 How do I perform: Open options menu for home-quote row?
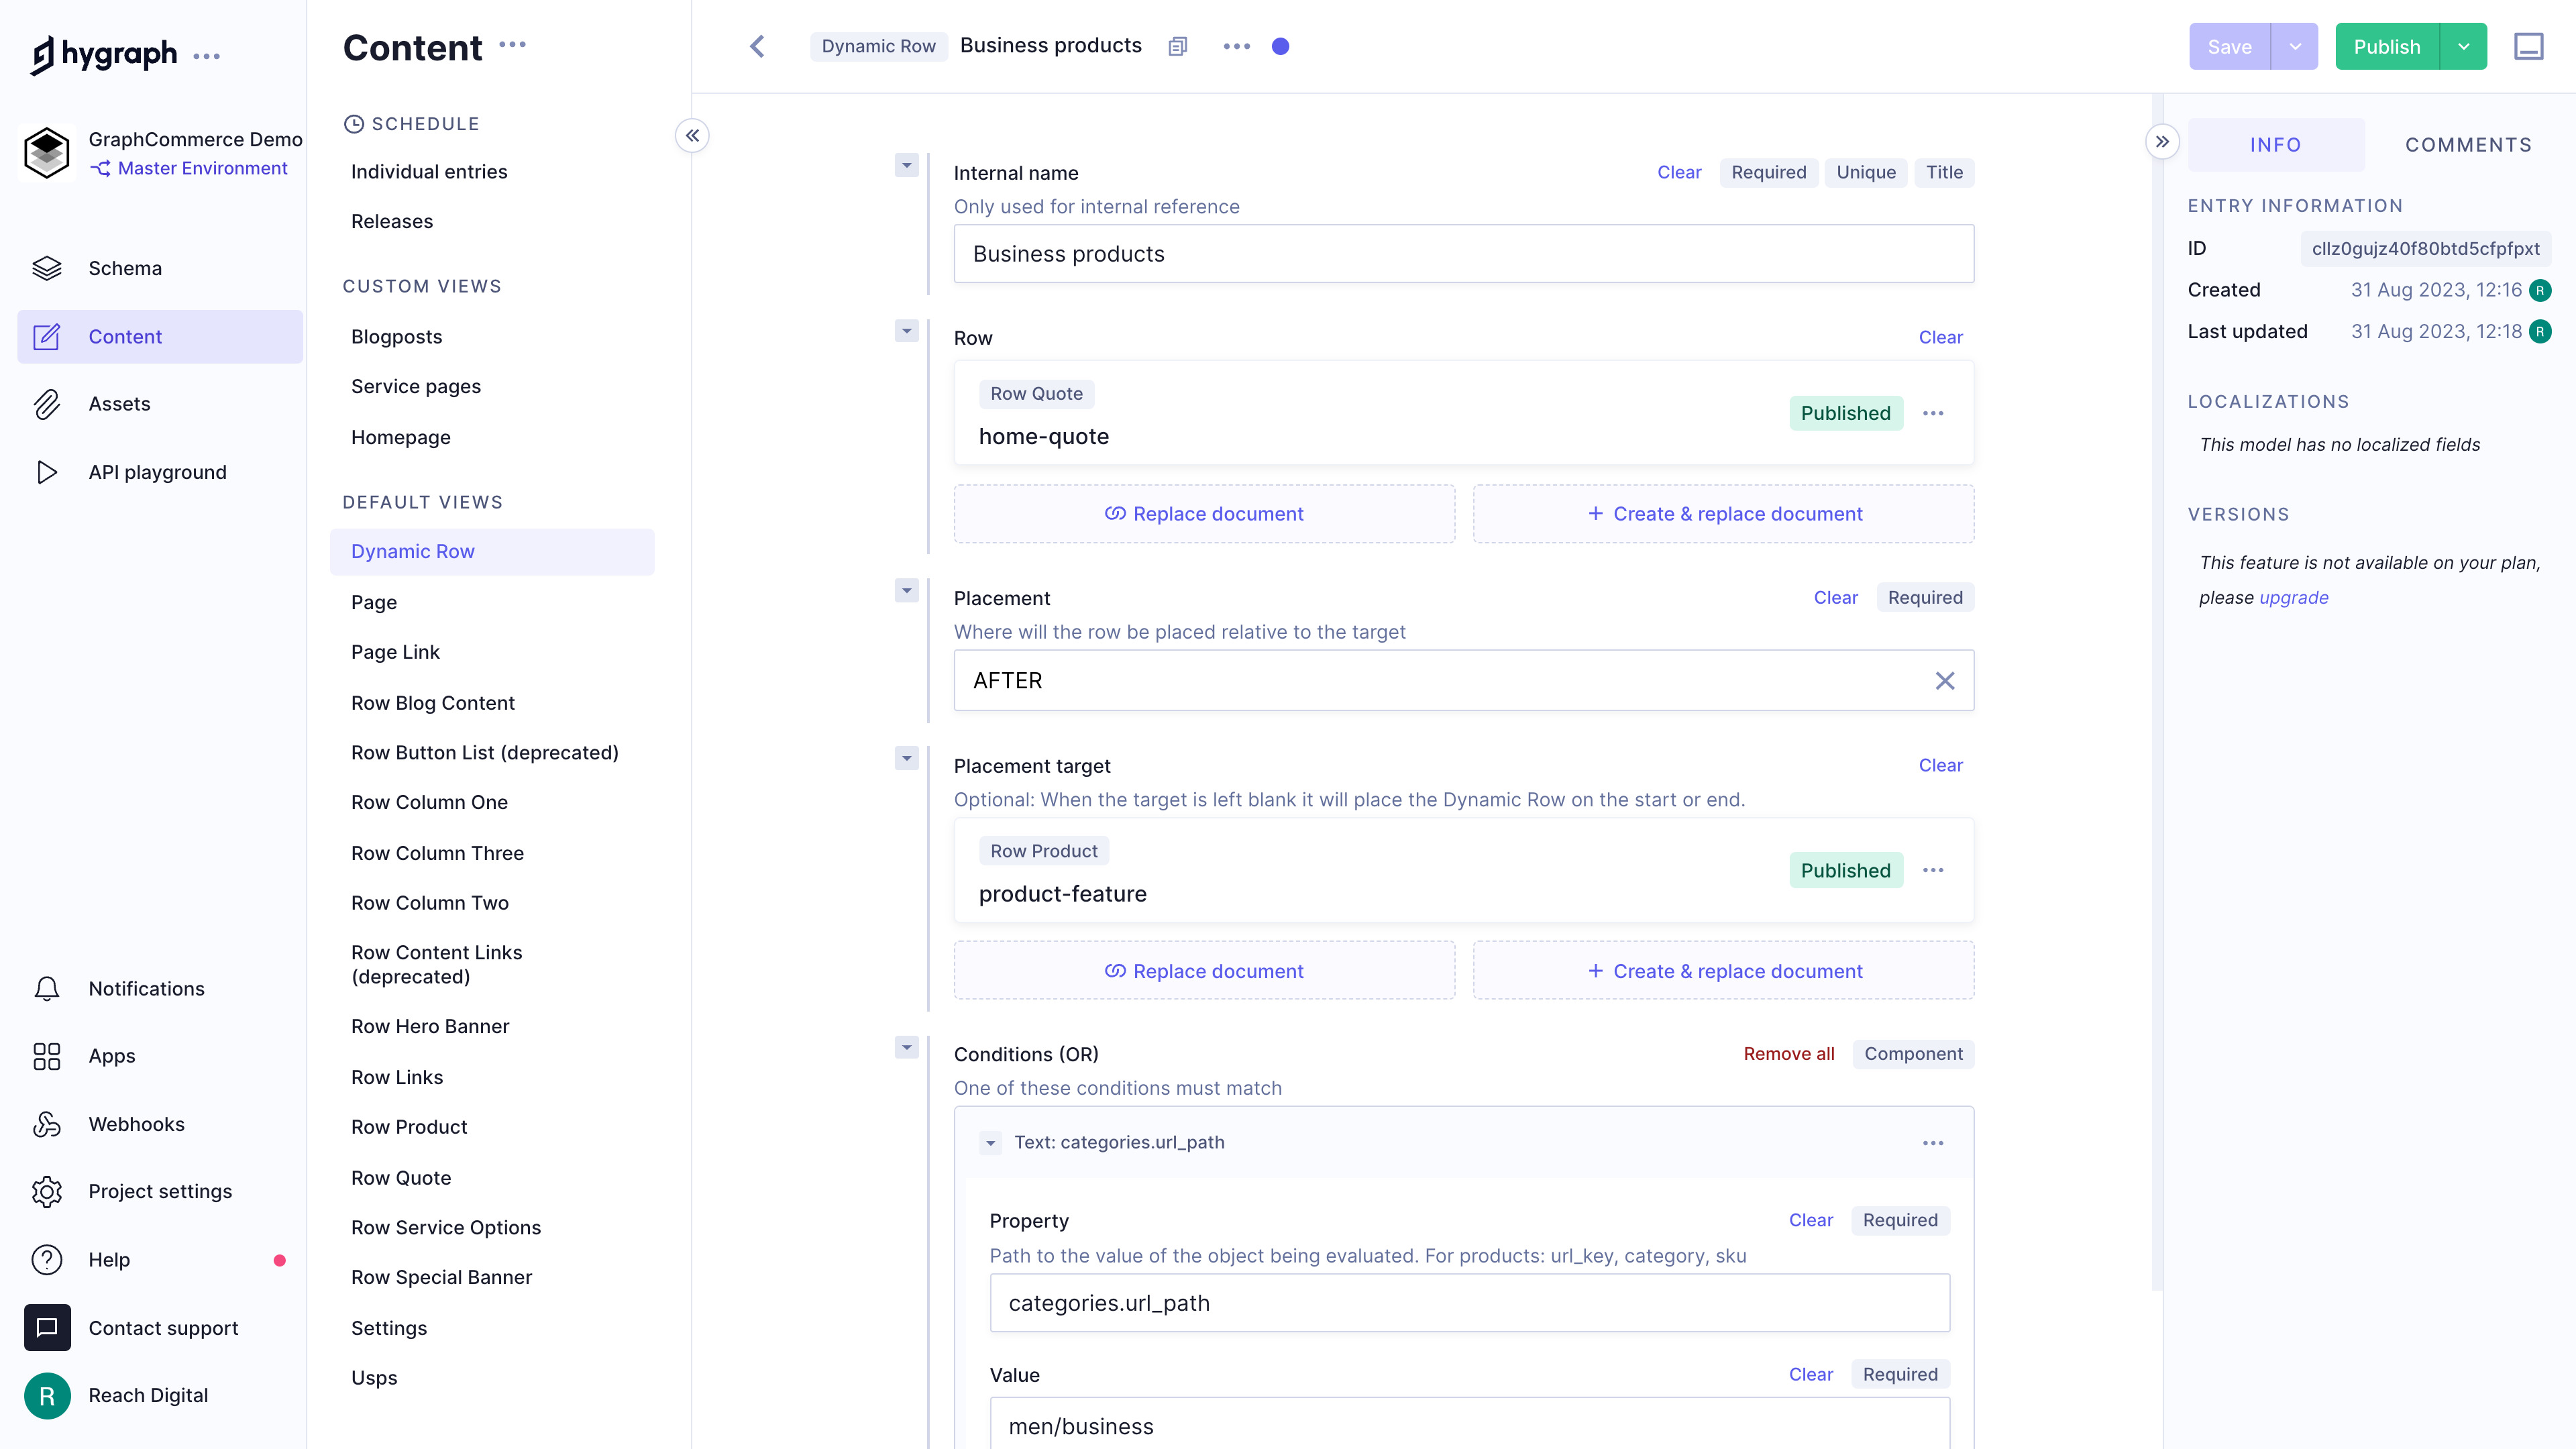[x=1933, y=413]
